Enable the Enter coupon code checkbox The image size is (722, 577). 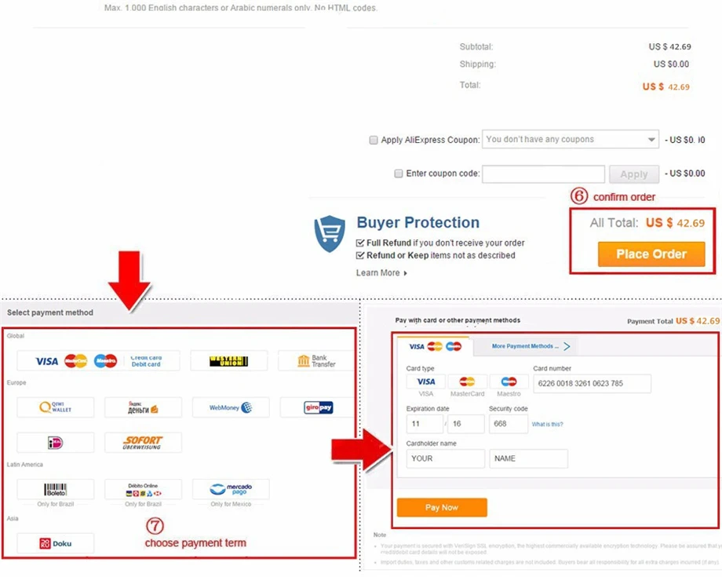(399, 173)
